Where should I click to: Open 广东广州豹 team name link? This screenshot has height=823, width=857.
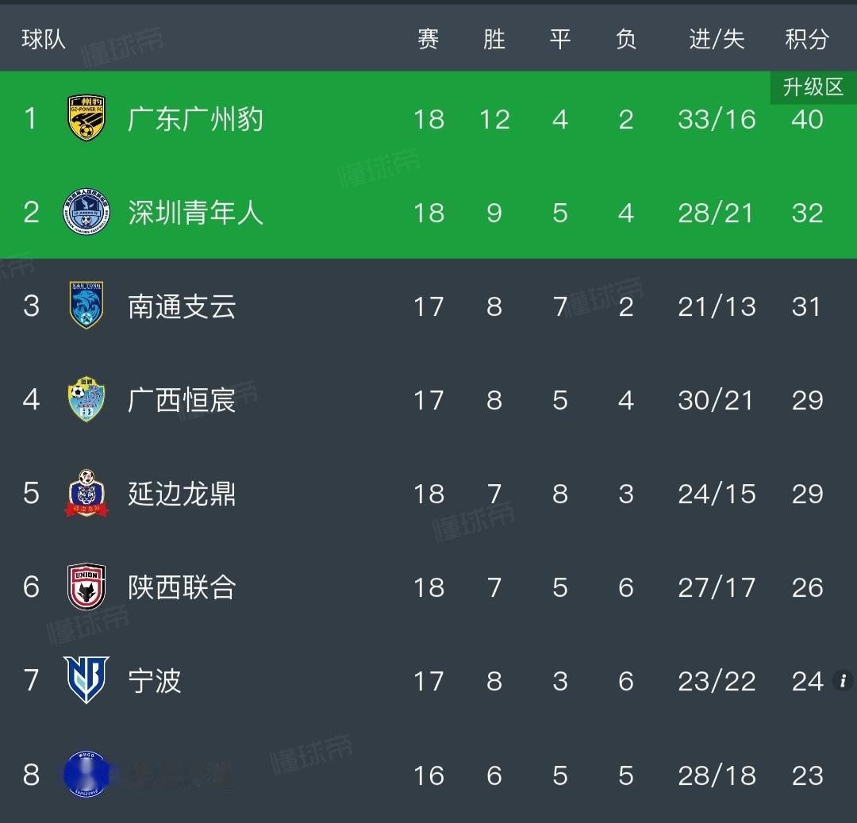(195, 119)
